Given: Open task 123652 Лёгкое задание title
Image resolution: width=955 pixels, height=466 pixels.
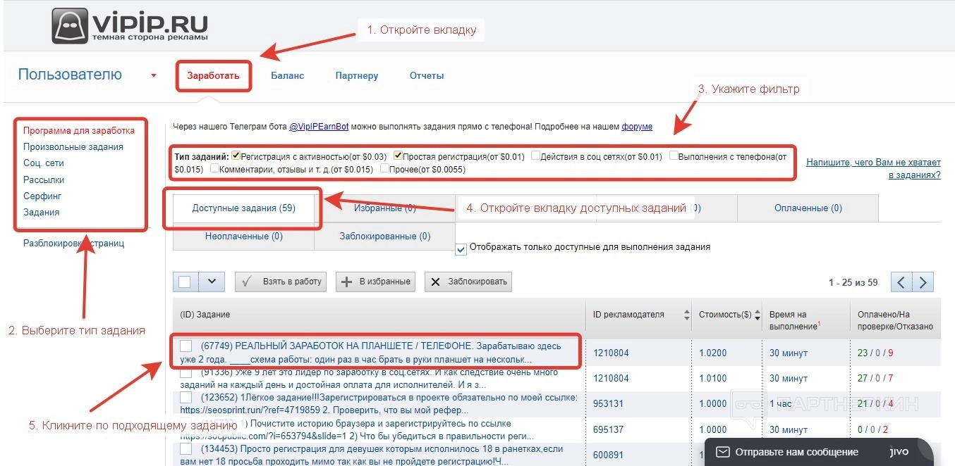Looking at the screenshot, I should point(379,404).
